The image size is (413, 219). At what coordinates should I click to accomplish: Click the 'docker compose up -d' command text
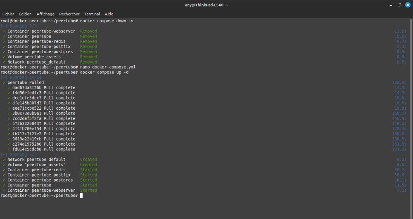pyautogui.click(x=104, y=72)
